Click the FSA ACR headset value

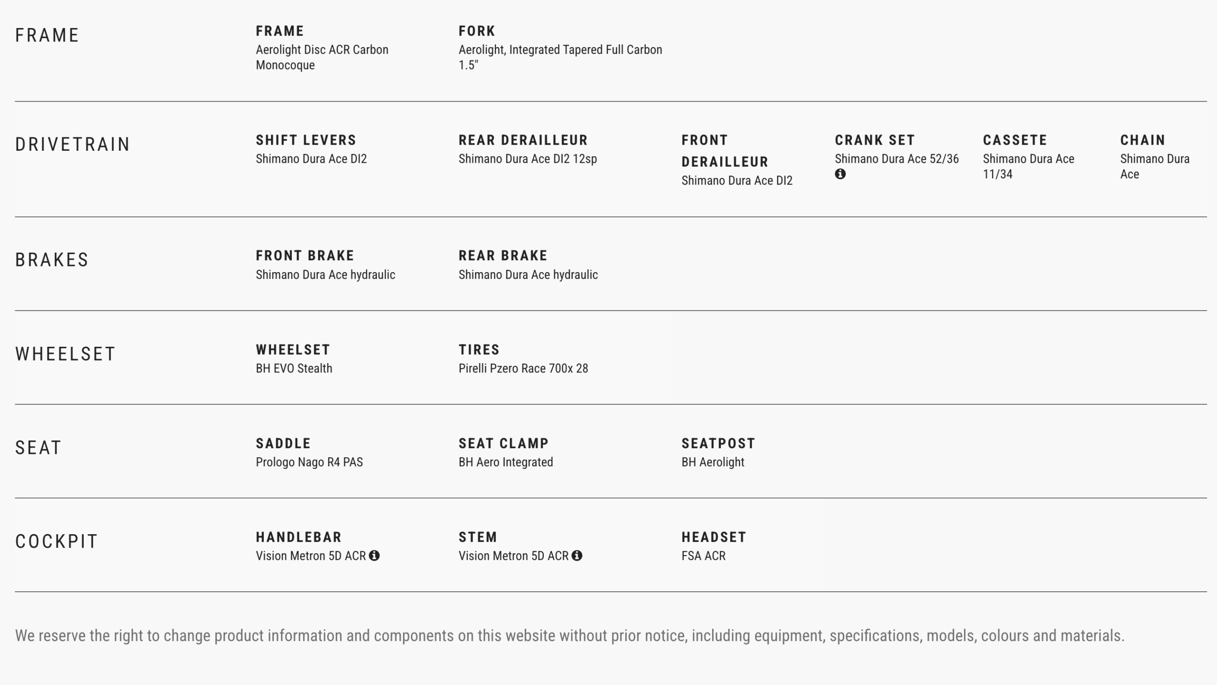(703, 556)
